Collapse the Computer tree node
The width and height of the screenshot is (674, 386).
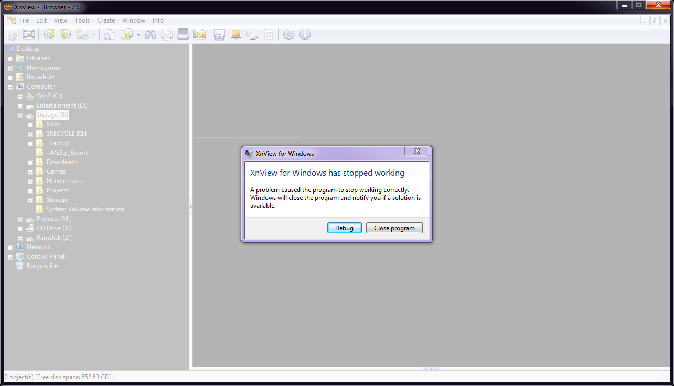tap(10, 87)
